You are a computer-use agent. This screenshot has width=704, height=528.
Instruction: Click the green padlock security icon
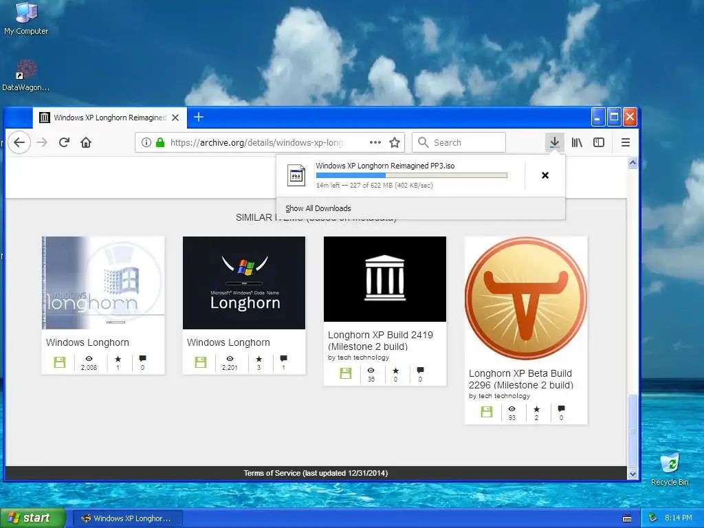pos(159,143)
